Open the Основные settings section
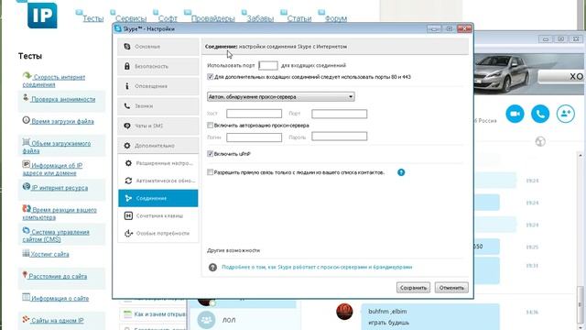 tap(158, 47)
